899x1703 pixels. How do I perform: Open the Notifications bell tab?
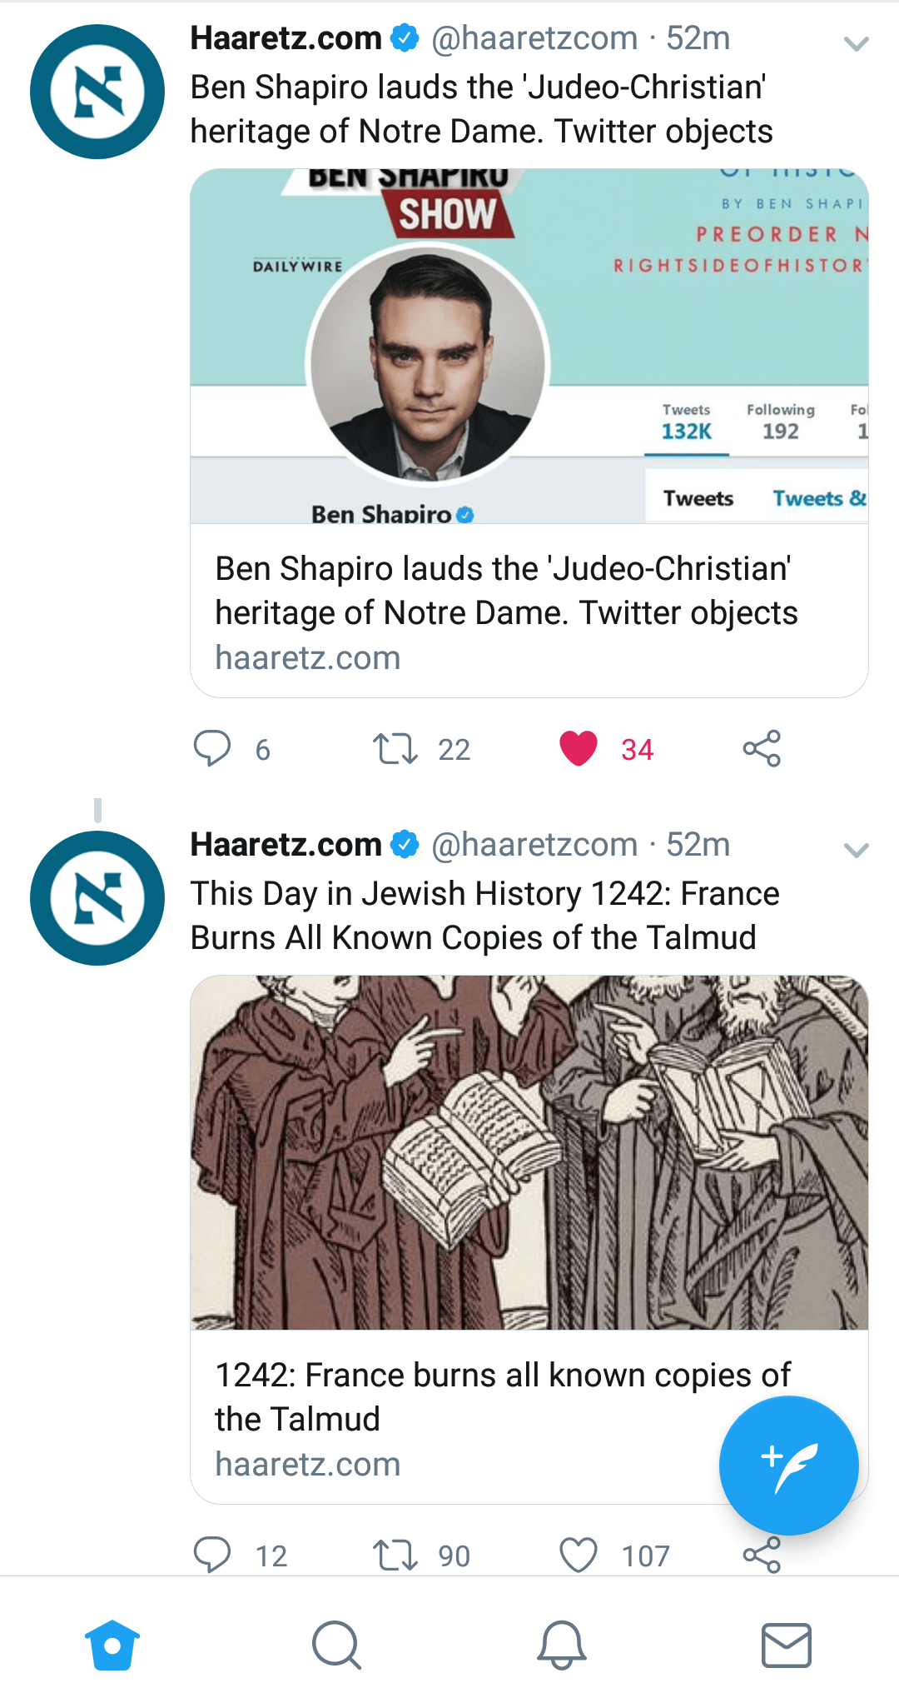click(562, 1645)
